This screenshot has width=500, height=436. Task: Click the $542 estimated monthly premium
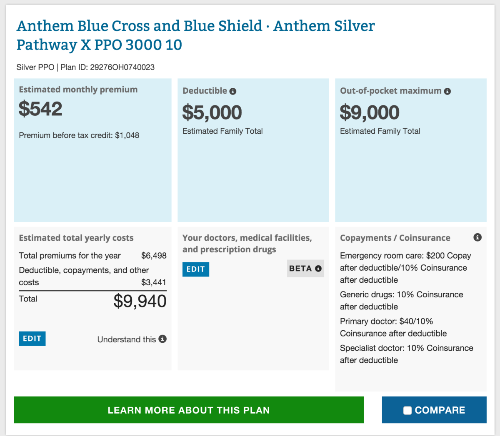tap(40, 109)
